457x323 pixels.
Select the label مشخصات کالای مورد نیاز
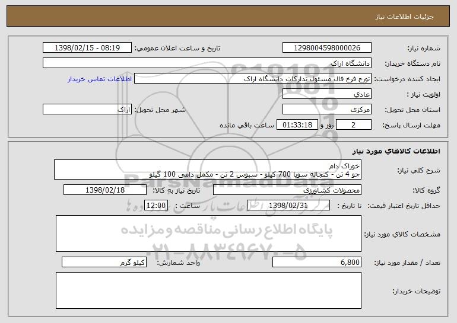point(402,234)
